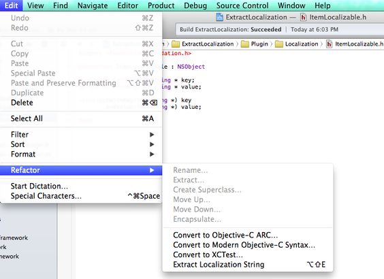
Task: Click the ExtractLocalization folder icon in breadcrumb
Action: pyautogui.click(x=176, y=44)
